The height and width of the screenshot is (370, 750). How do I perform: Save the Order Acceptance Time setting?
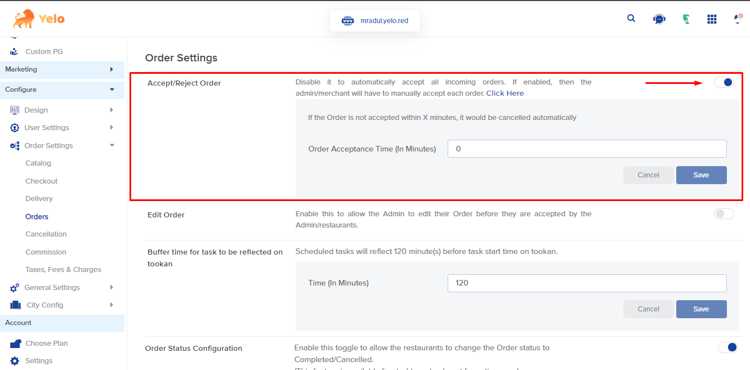click(x=701, y=175)
